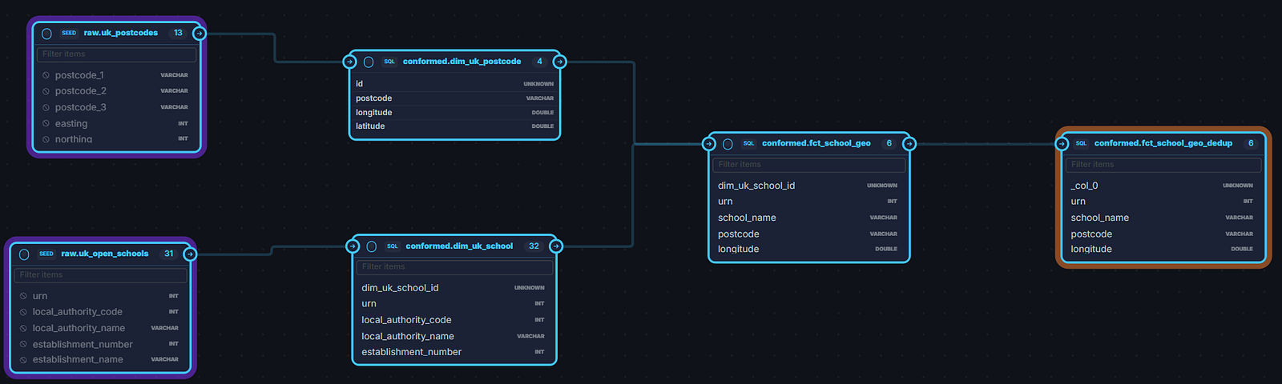Open the conformed.dim_uk_postcode node title
This screenshot has width=1282, height=384.
[462, 62]
